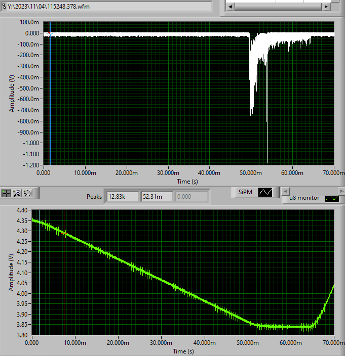Click upper graph y-axis label -600.0m

tap(28, 99)
